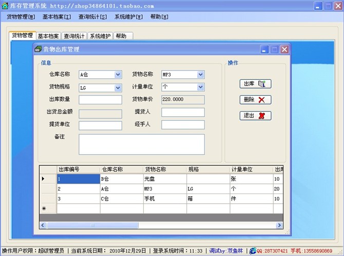Click the A仓 cell in the grid
Viewport: 344px width, 256px height.
(x=122, y=188)
